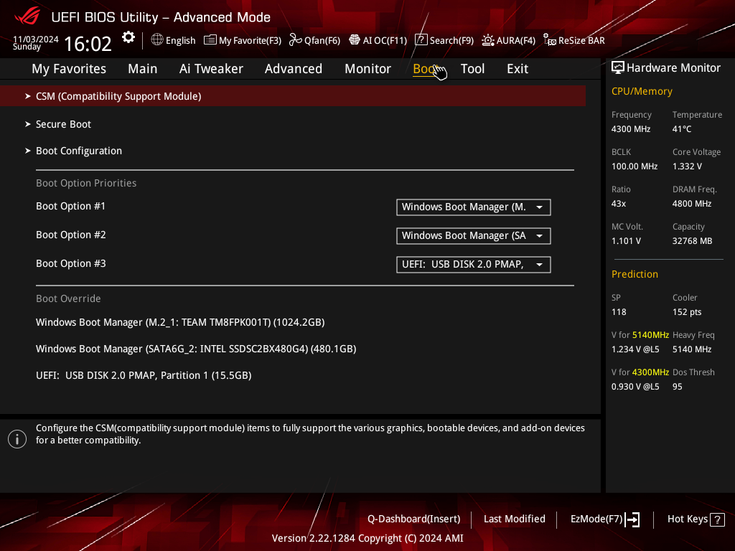The height and width of the screenshot is (551, 735).
Task: Boot override from SATA6G_2 INTEL SSD
Action: click(x=196, y=349)
